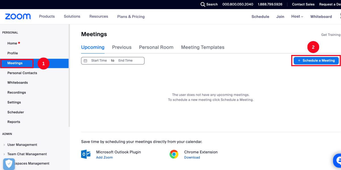Select Meetings in the sidebar
The height and width of the screenshot is (170, 341).
[34, 63]
